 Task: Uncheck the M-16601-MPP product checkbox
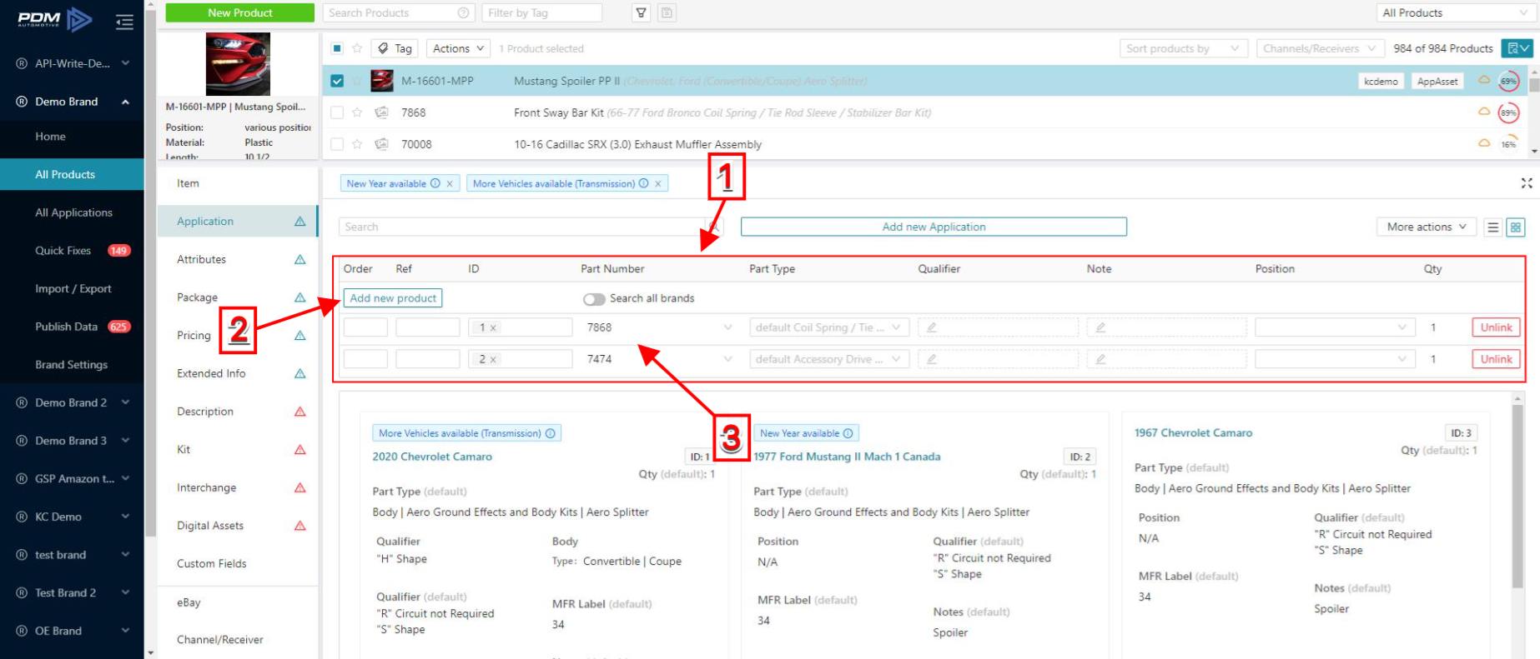click(337, 81)
